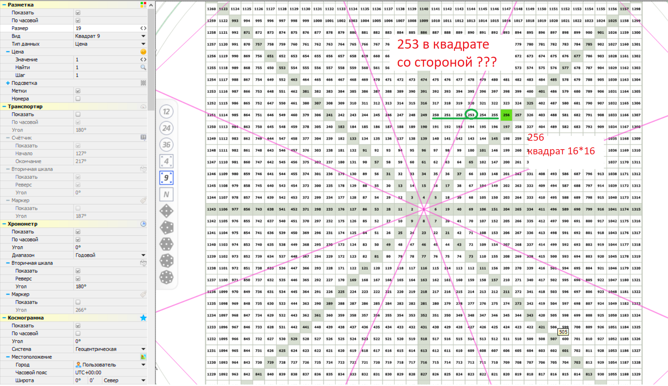Image resolution: width=668 pixels, height=386 pixels.
Task: Choose the hexagon polygon icon
Action: point(166,244)
